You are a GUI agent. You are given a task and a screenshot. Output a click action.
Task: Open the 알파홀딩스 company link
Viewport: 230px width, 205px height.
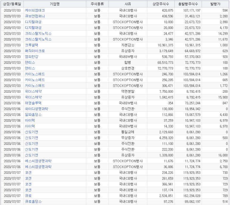point(33,115)
